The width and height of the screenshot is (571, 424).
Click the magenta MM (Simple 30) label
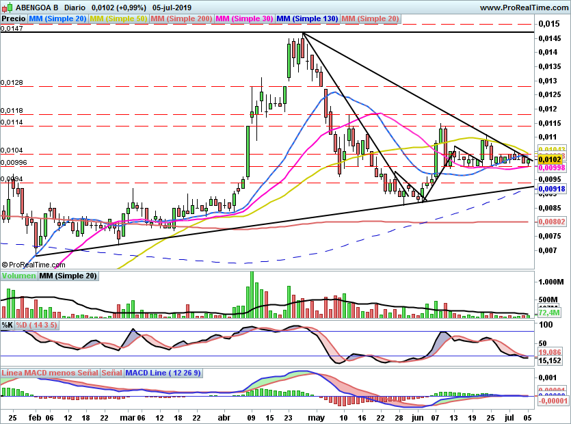tap(244, 19)
